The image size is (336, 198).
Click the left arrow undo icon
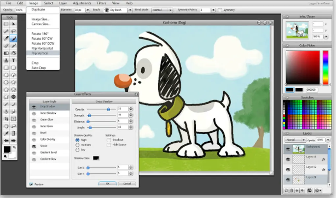click(x=6, y=141)
